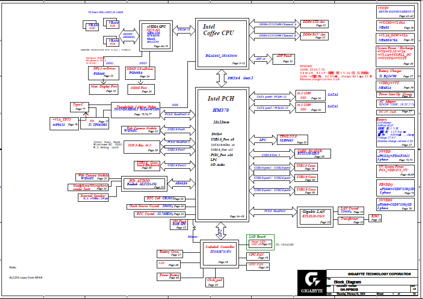Select the DDR4 STD slot box
The height and width of the screenshot is (299, 423).
click(315, 24)
